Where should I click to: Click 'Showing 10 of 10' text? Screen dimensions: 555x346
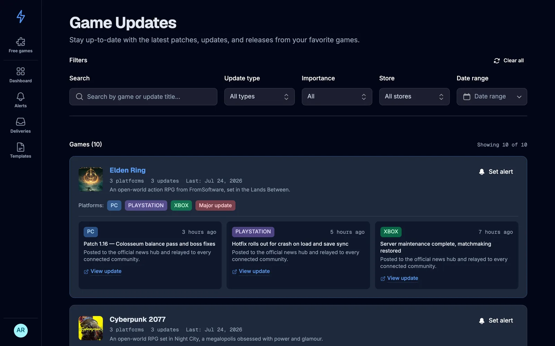[502, 145]
